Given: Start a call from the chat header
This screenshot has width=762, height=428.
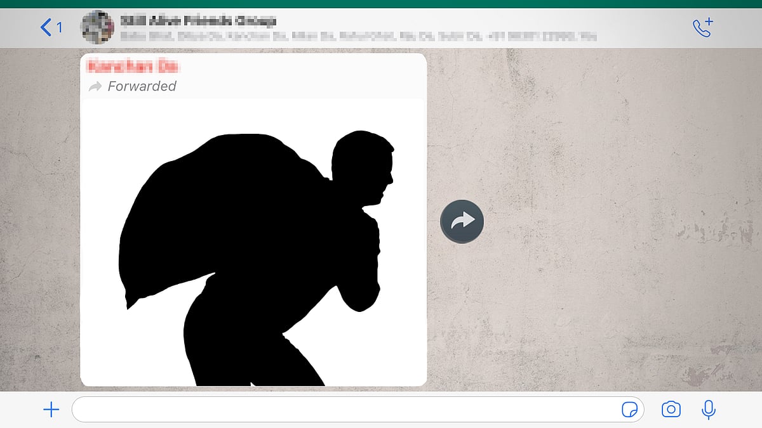Looking at the screenshot, I should click(x=702, y=27).
